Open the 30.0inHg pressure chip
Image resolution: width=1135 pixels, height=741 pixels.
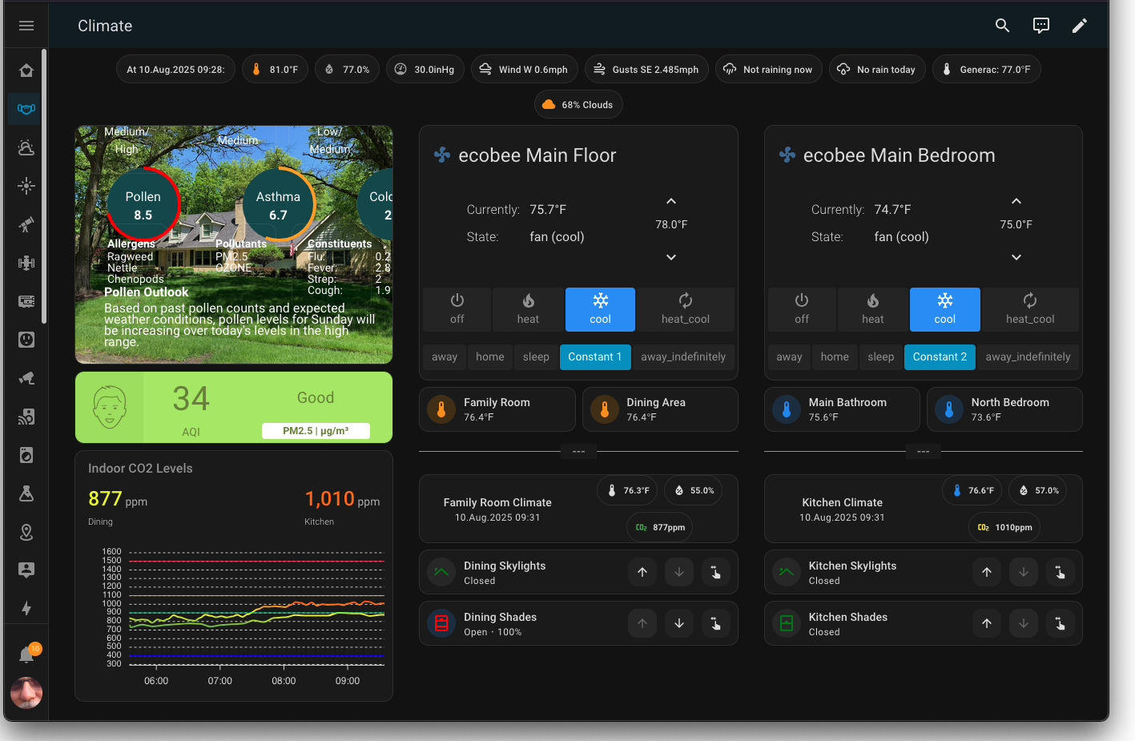[x=425, y=70]
